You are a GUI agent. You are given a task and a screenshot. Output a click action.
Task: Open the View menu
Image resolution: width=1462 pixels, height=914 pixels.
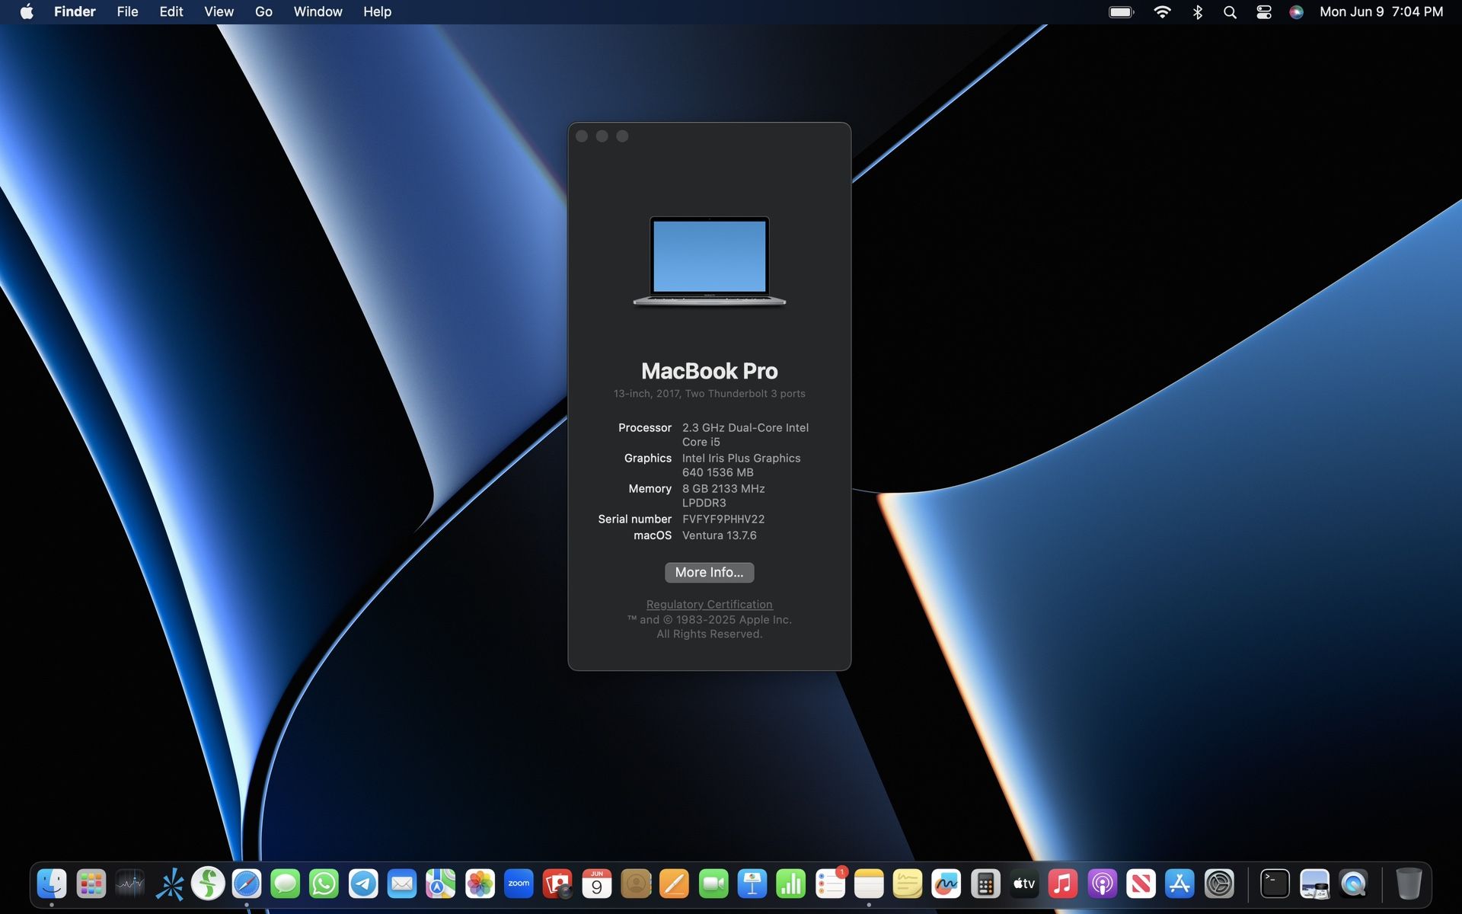(x=219, y=11)
